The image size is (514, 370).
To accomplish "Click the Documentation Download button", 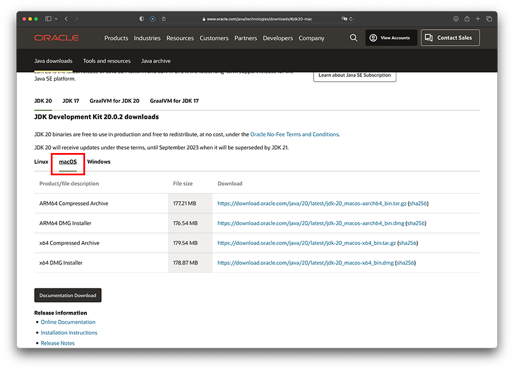I will click(67, 295).
